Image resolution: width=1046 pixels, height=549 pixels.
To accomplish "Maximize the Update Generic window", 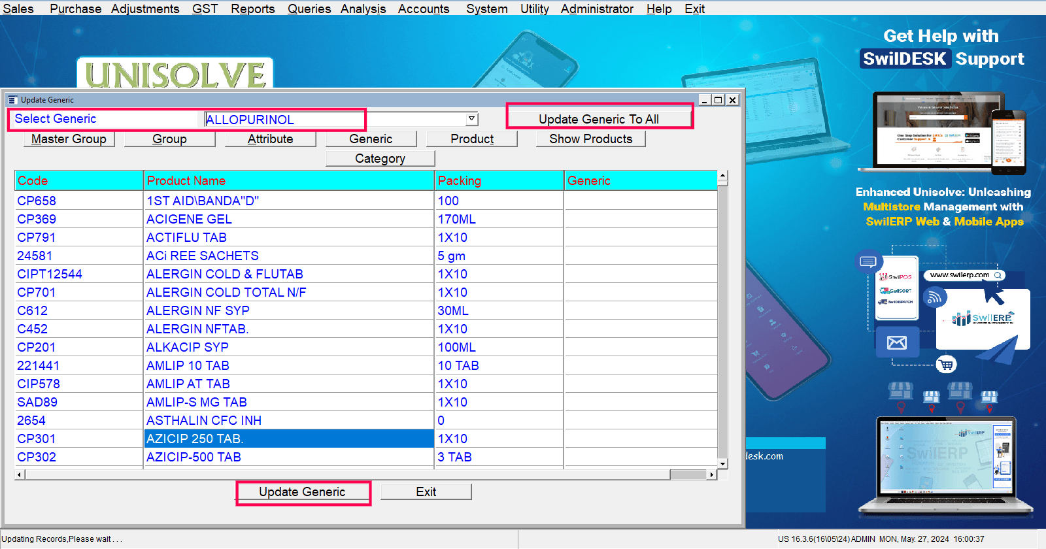I will 718,100.
